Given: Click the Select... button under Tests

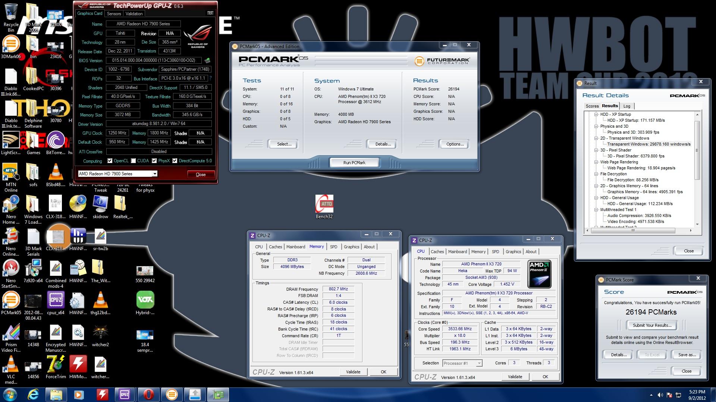Looking at the screenshot, I should click(284, 144).
